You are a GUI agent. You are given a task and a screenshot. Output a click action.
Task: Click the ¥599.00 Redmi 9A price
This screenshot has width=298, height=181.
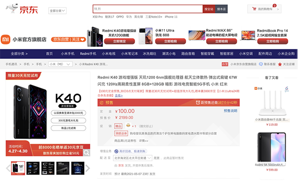coord(272,170)
